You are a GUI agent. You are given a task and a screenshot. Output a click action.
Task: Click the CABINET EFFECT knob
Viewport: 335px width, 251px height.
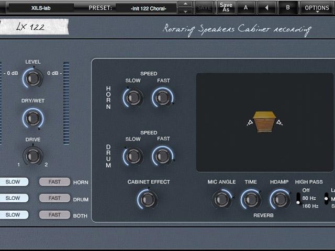[148, 199]
